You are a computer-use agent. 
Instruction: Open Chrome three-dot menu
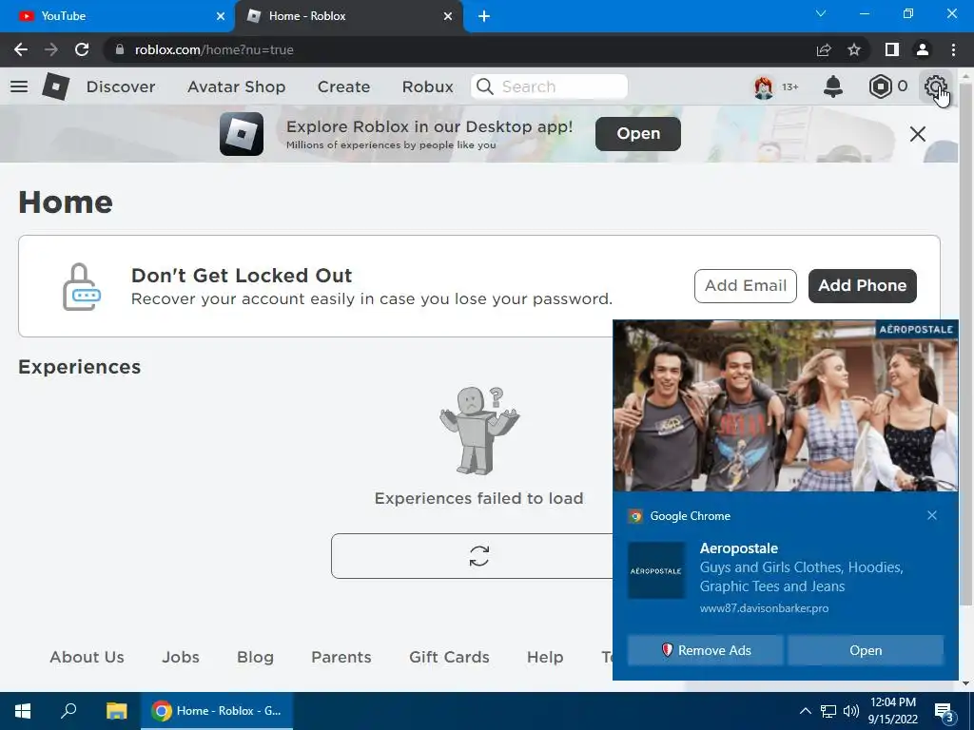pyautogui.click(x=953, y=49)
